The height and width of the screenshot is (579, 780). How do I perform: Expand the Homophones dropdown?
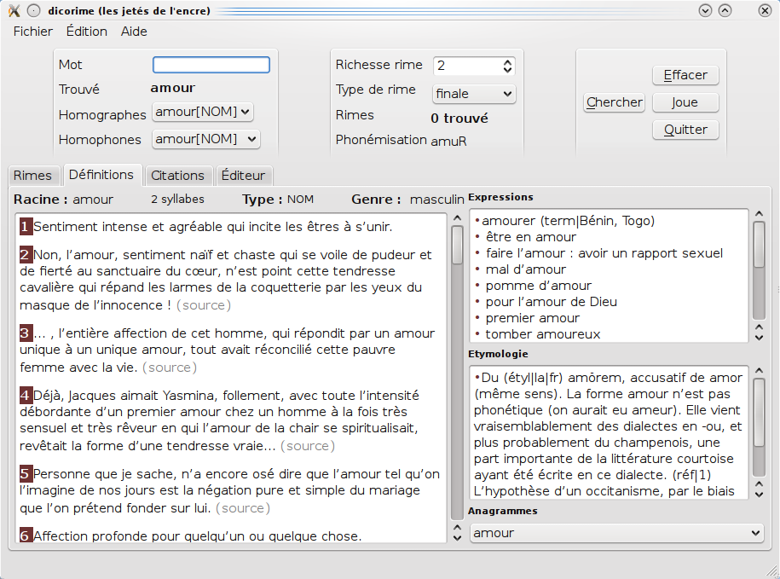(205, 139)
